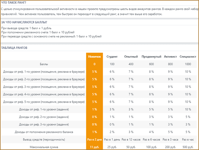Click the 'ЧТО ТАКОЕ РАНГ?' heading
This screenshot has height=150, width=199.
(x=14, y=3)
